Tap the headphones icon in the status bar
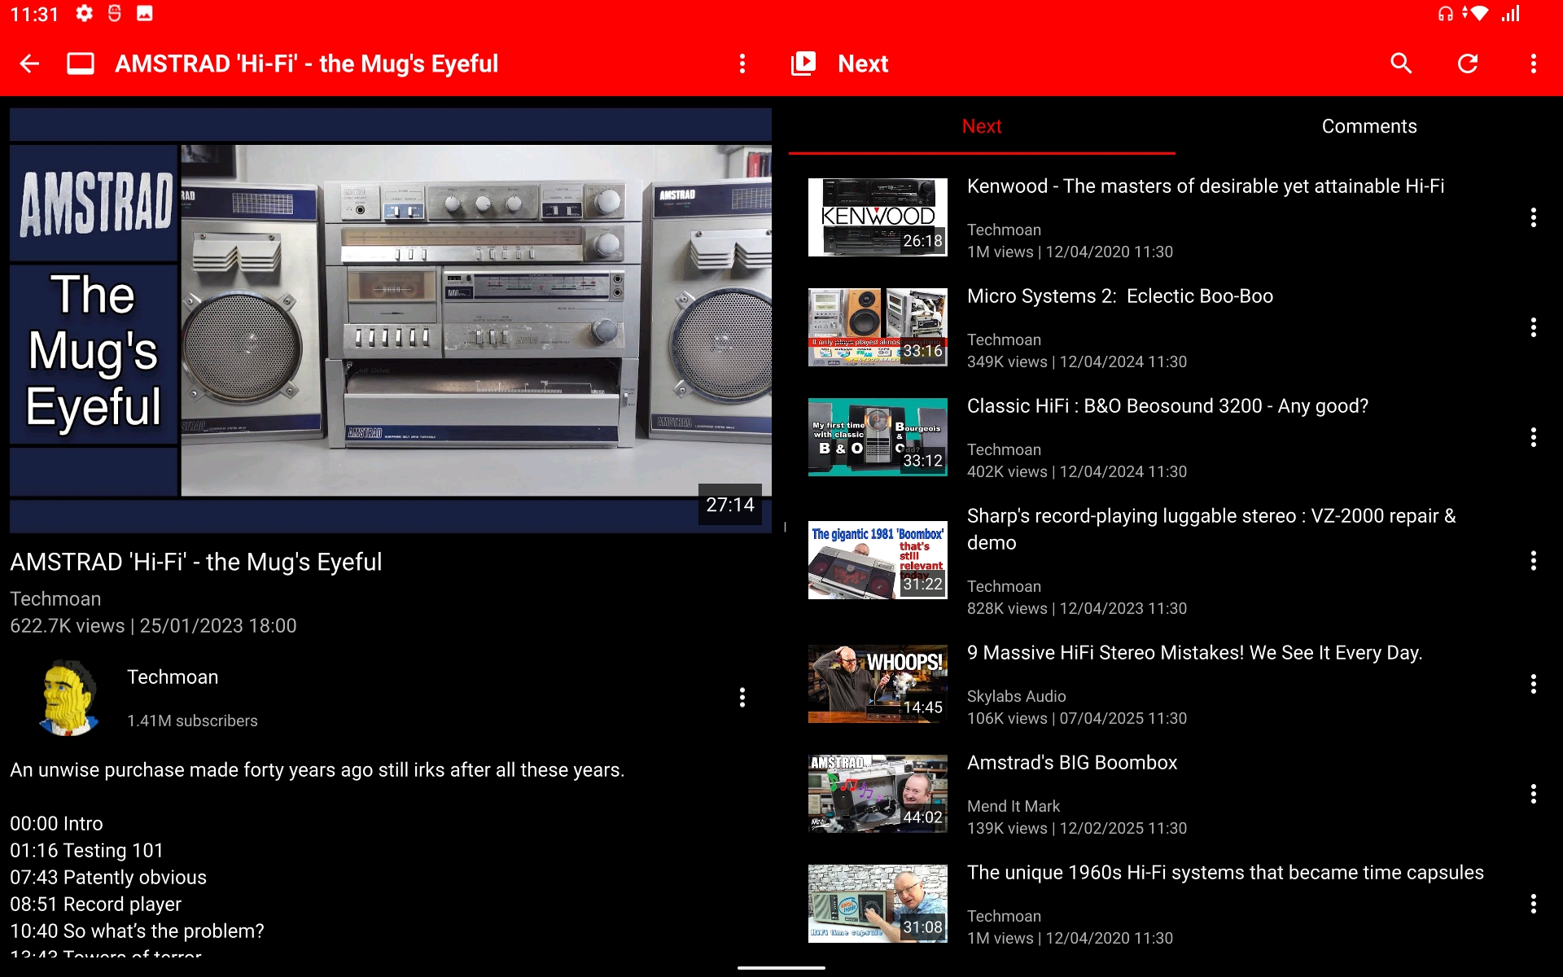Screen dimensions: 1563x977 pos(1445,14)
